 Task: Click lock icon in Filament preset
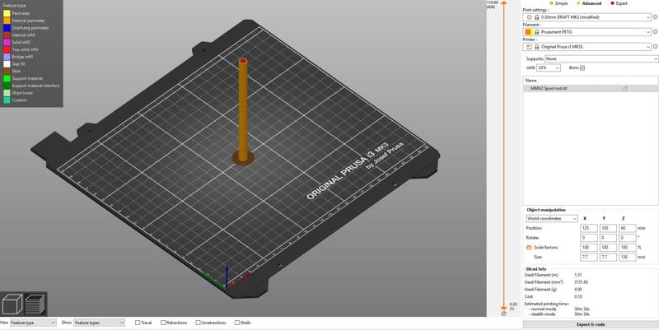coord(537,32)
